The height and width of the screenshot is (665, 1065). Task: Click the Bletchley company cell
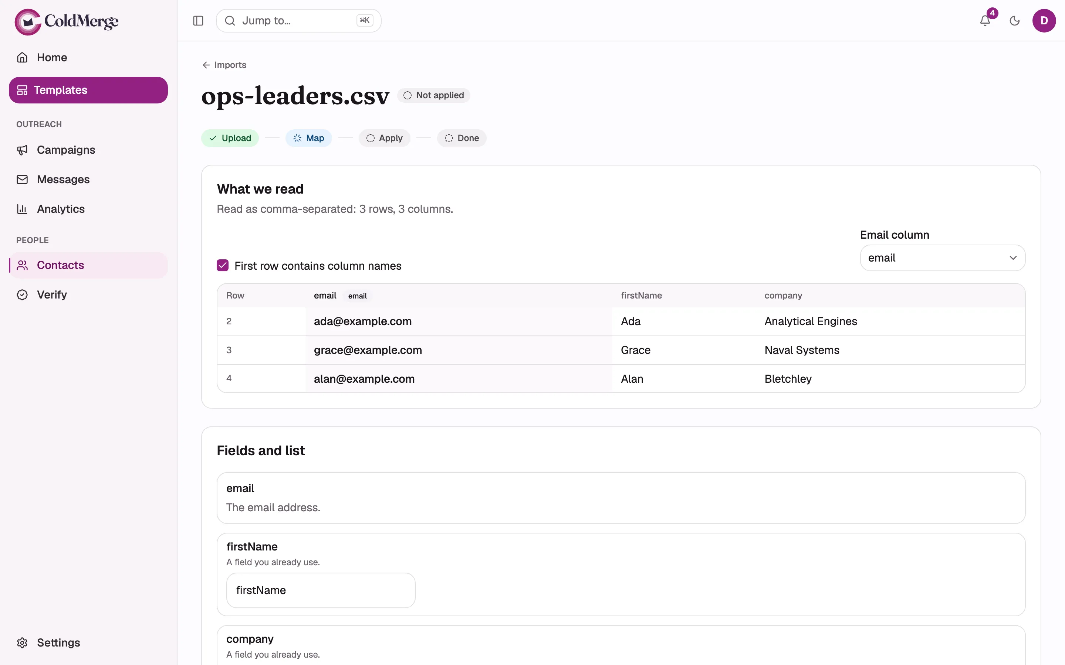(x=788, y=379)
